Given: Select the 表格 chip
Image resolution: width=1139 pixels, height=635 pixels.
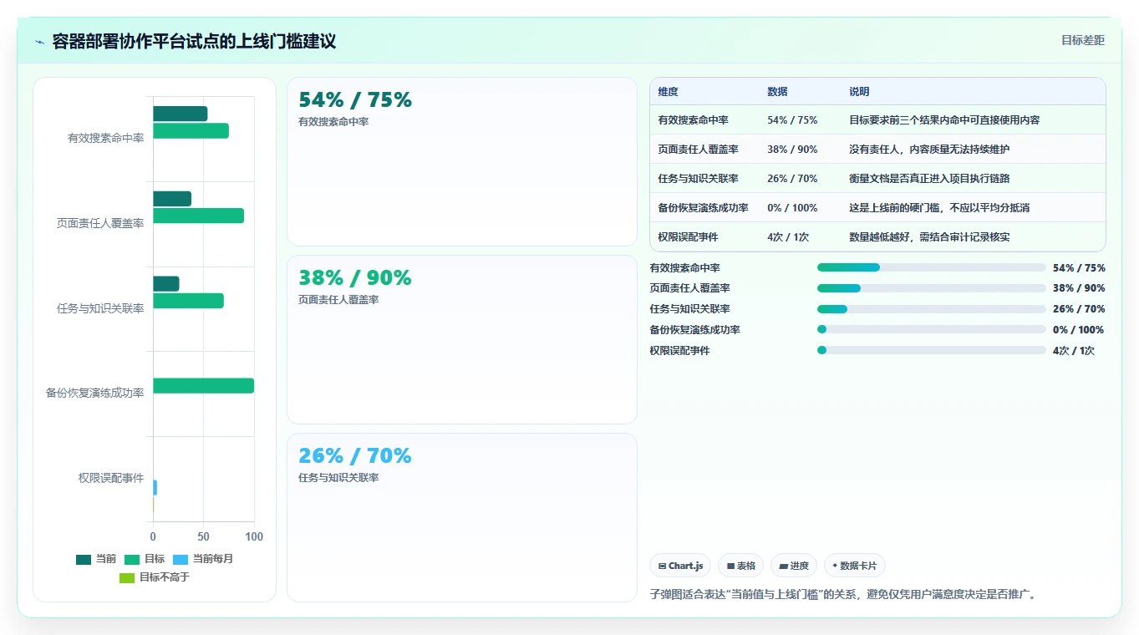Looking at the screenshot, I should [x=740, y=566].
